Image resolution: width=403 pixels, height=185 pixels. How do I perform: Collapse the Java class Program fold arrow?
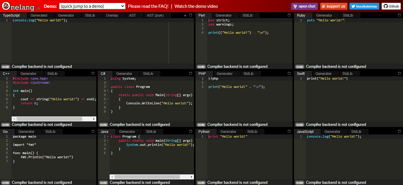(x=108, y=137)
